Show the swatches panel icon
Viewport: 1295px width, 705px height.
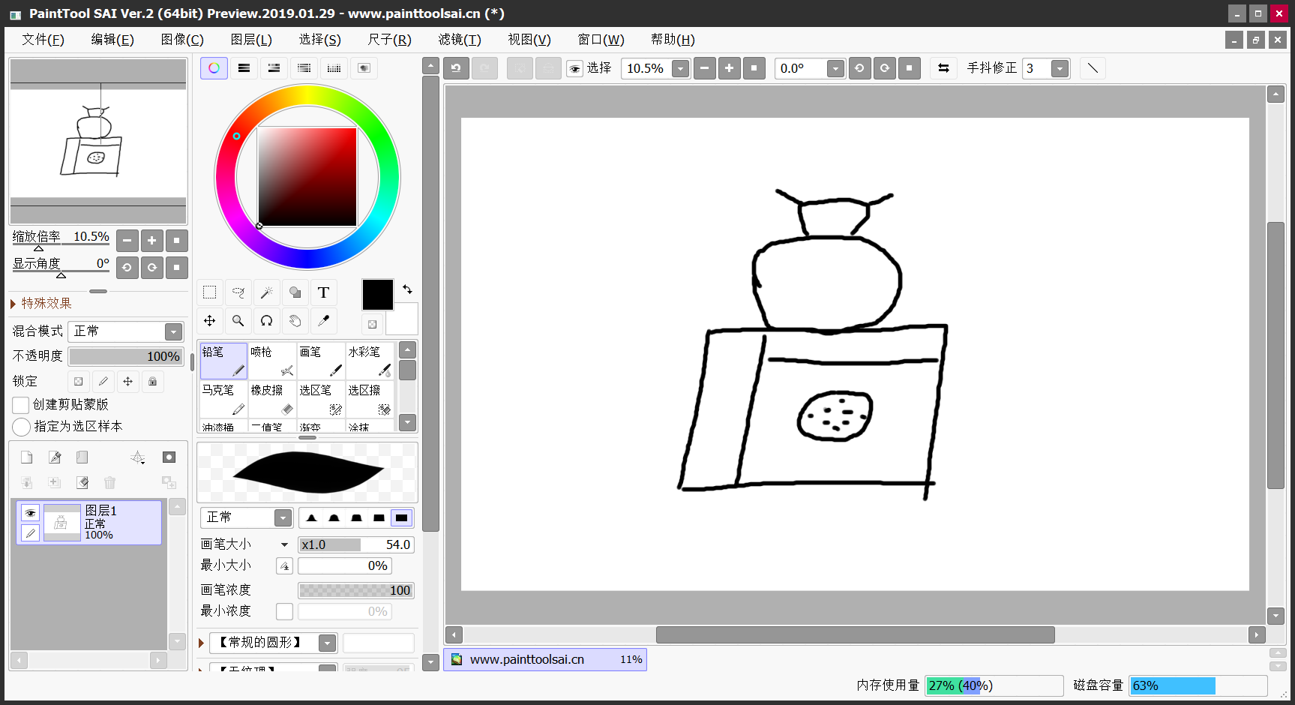coord(334,68)
